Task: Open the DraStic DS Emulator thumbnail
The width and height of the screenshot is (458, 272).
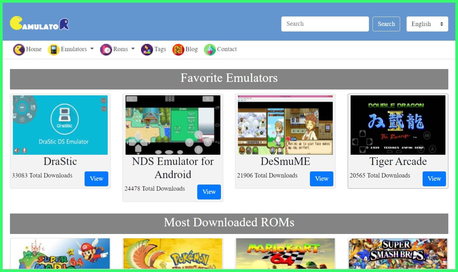Action: (60, 125)
